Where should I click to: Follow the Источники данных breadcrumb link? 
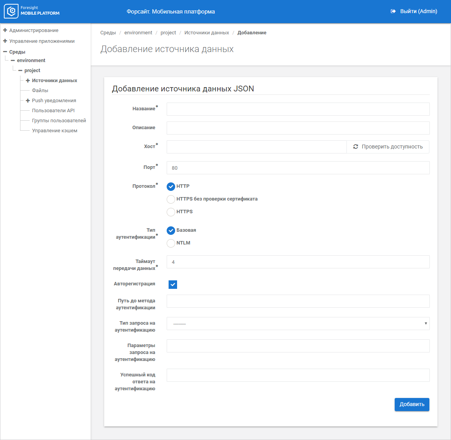click(206, 33)
